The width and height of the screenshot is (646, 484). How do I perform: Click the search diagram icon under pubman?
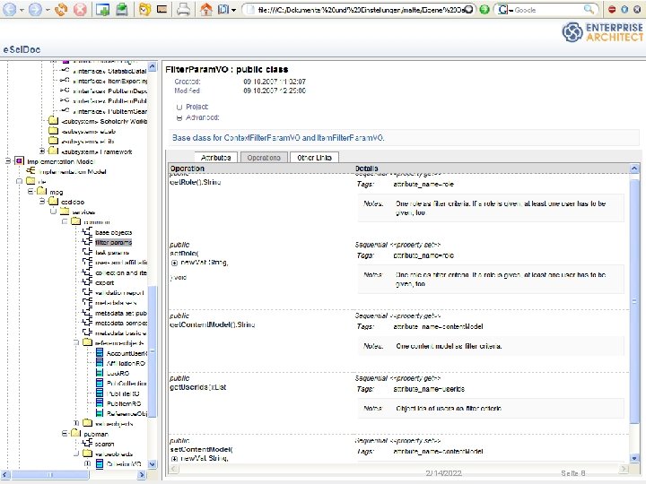click(x=87, y=444)
